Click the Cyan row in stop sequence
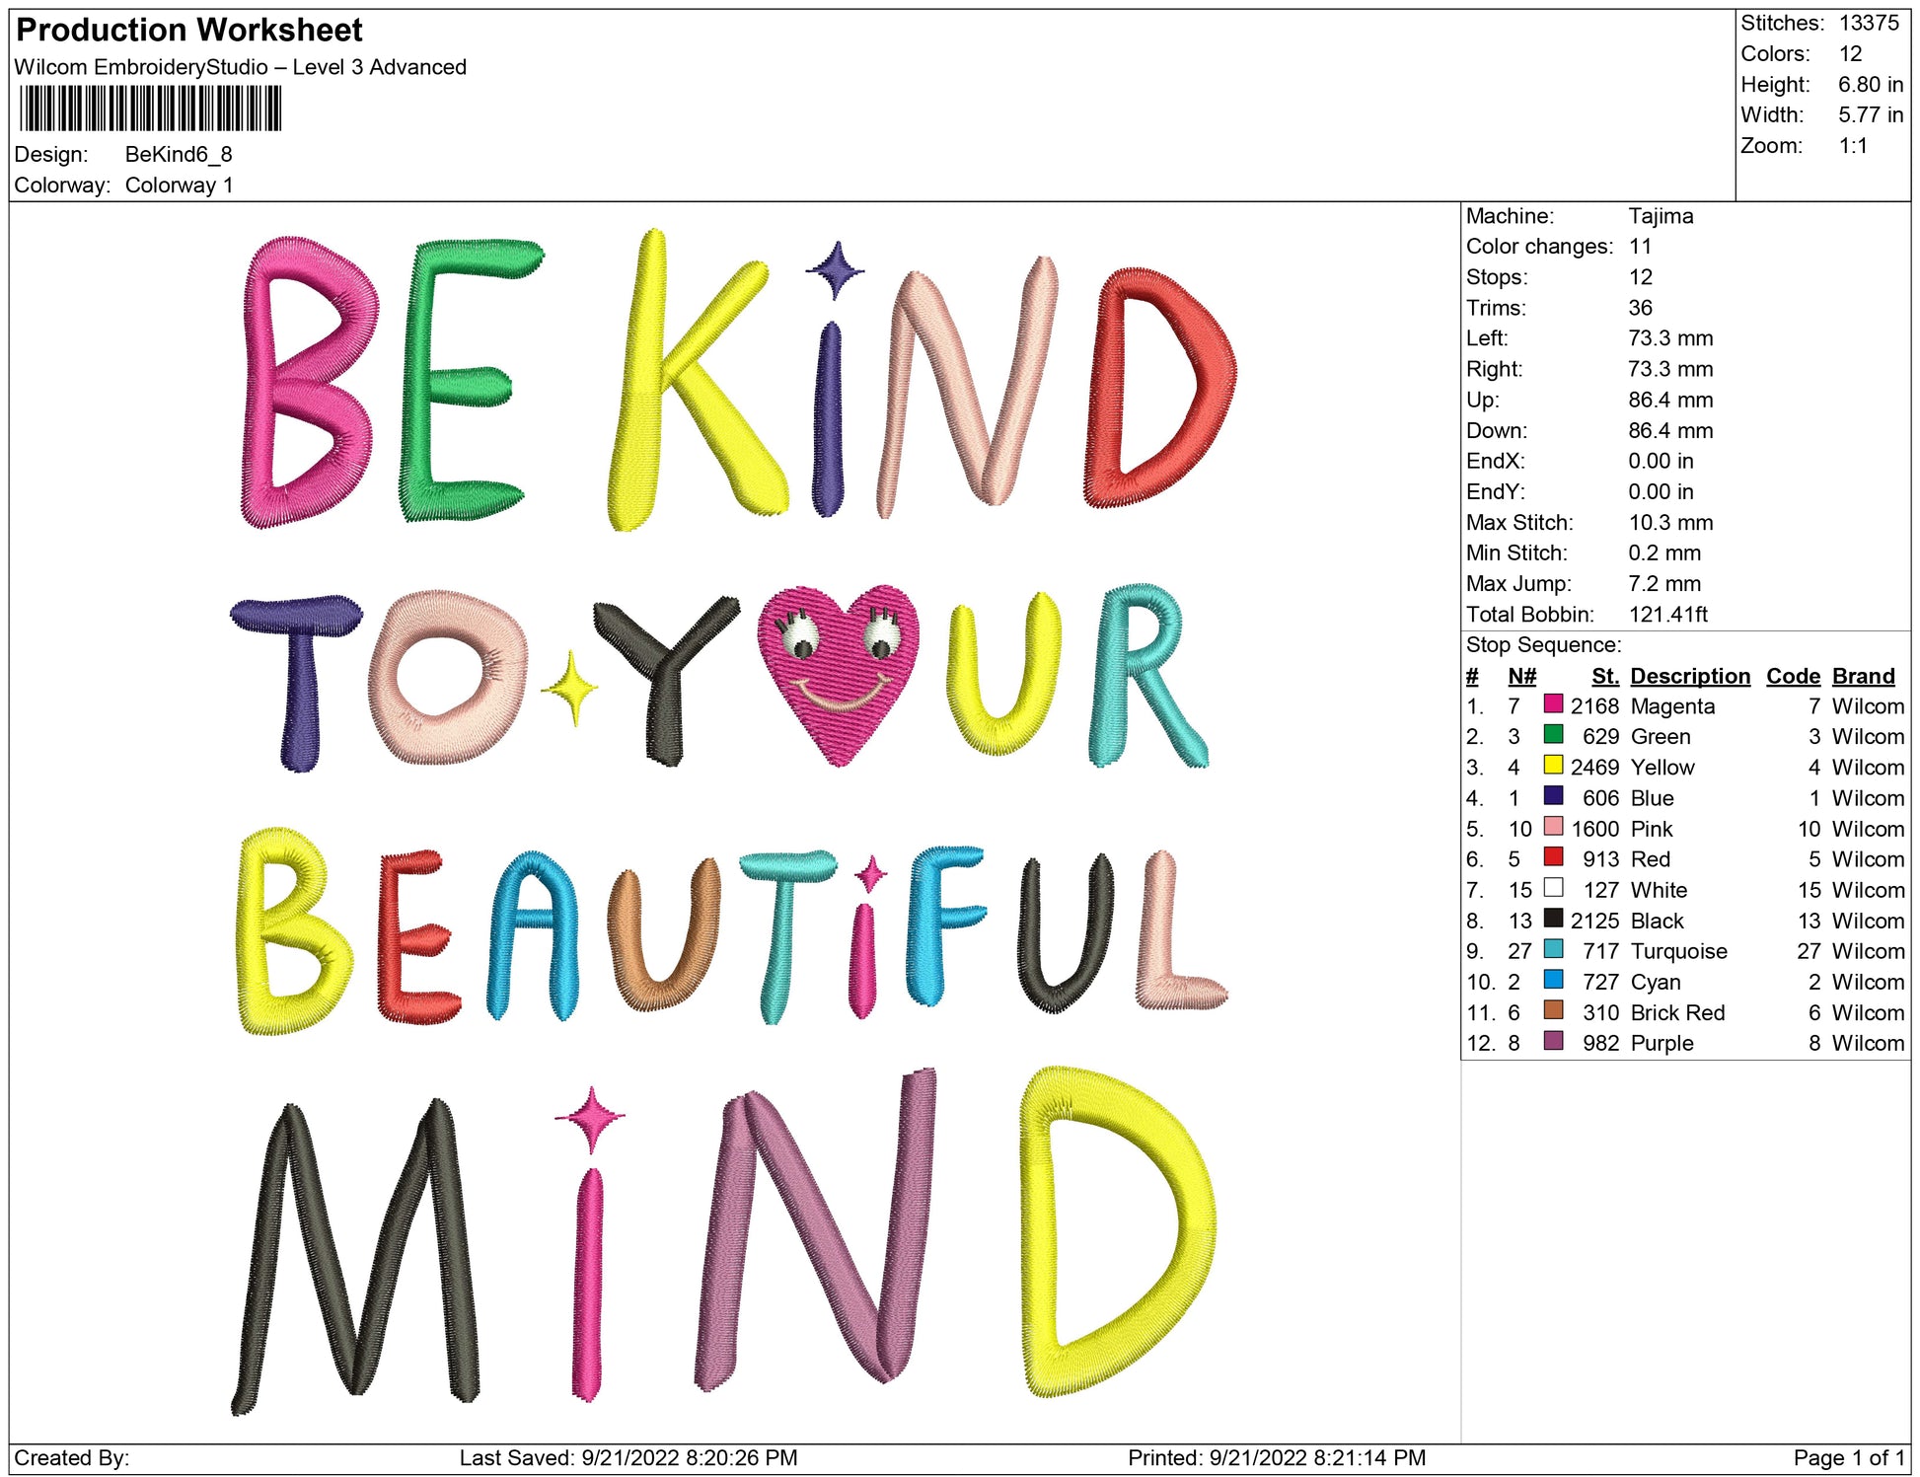This screenshot has width=1920, height=1477. [x=1655, y=982]
